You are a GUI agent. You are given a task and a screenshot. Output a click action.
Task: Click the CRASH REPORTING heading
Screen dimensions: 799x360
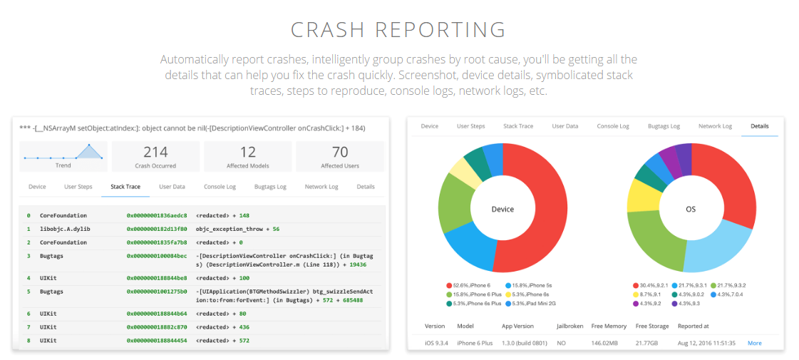(x=398, y=29)
